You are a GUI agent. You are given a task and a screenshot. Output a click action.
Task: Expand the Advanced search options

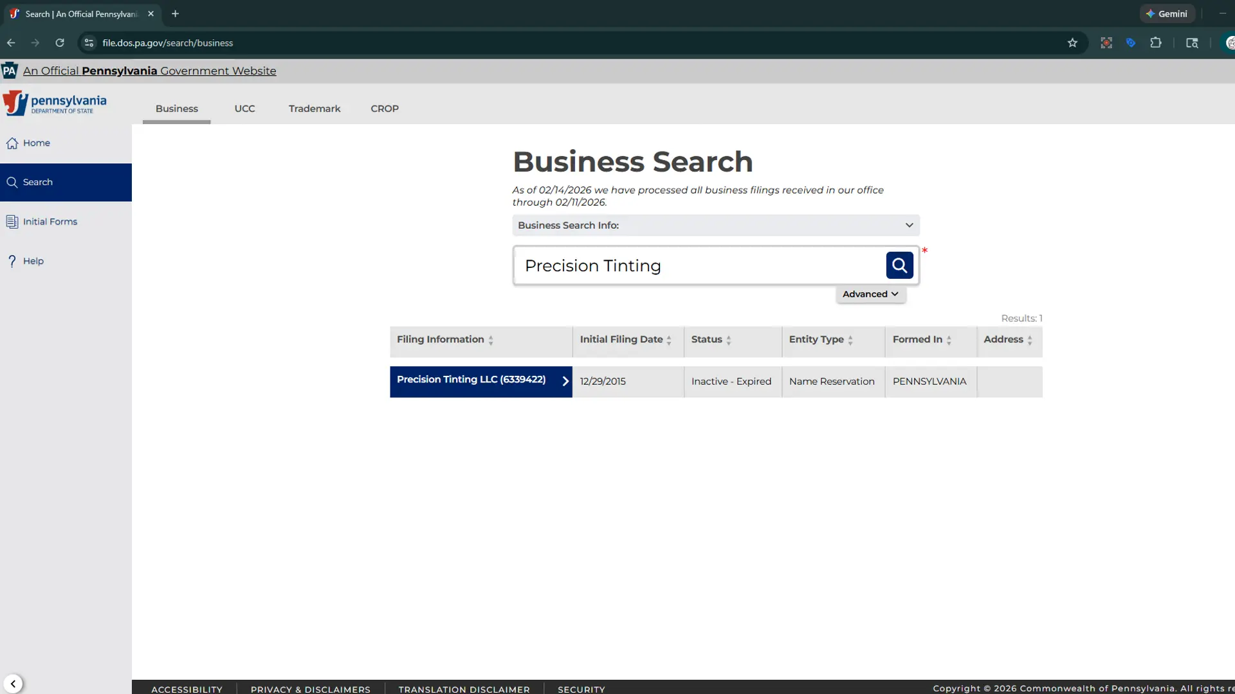[870, 294]
